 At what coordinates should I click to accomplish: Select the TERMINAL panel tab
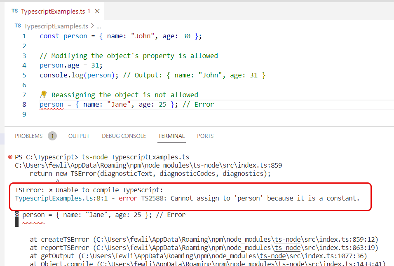tap(171, 136)
